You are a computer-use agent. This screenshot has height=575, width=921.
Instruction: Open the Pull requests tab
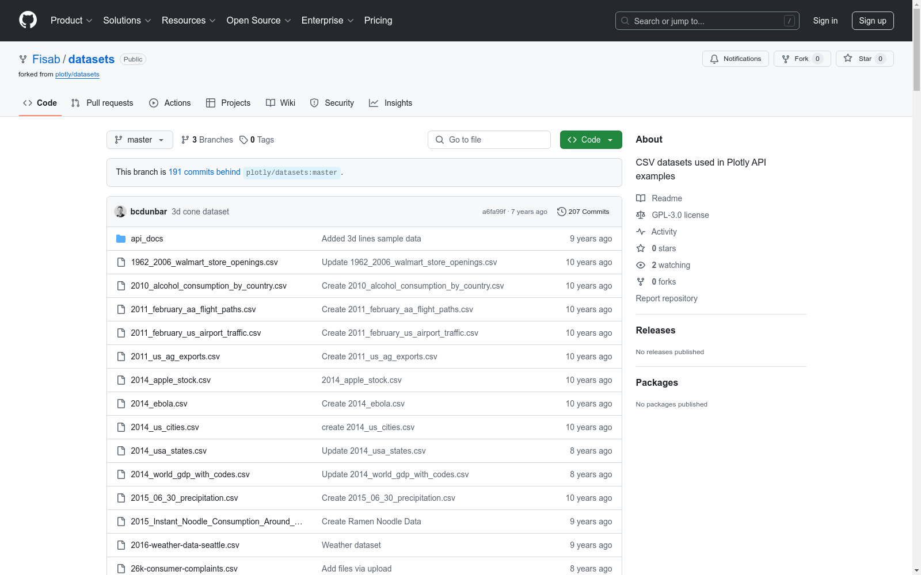[x=102, y=103]
